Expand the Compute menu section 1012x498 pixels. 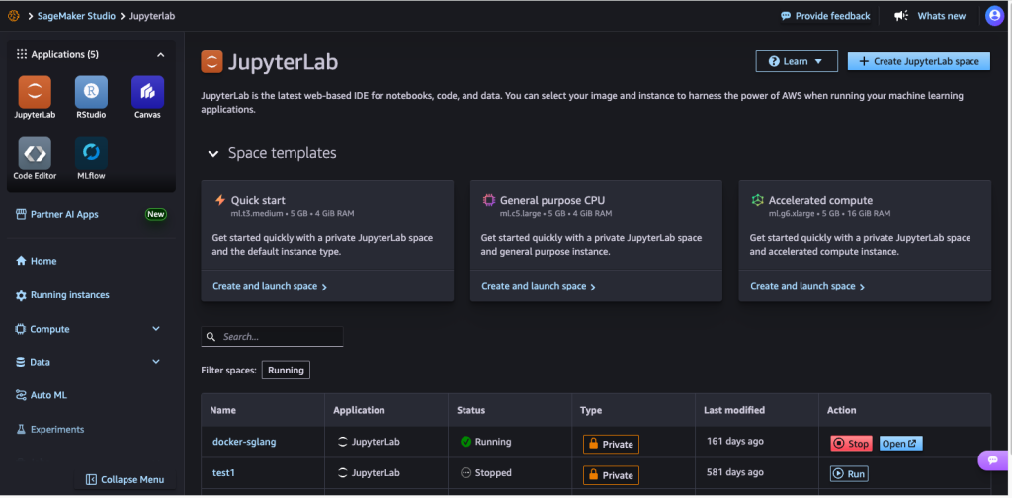tap(155, 329)
